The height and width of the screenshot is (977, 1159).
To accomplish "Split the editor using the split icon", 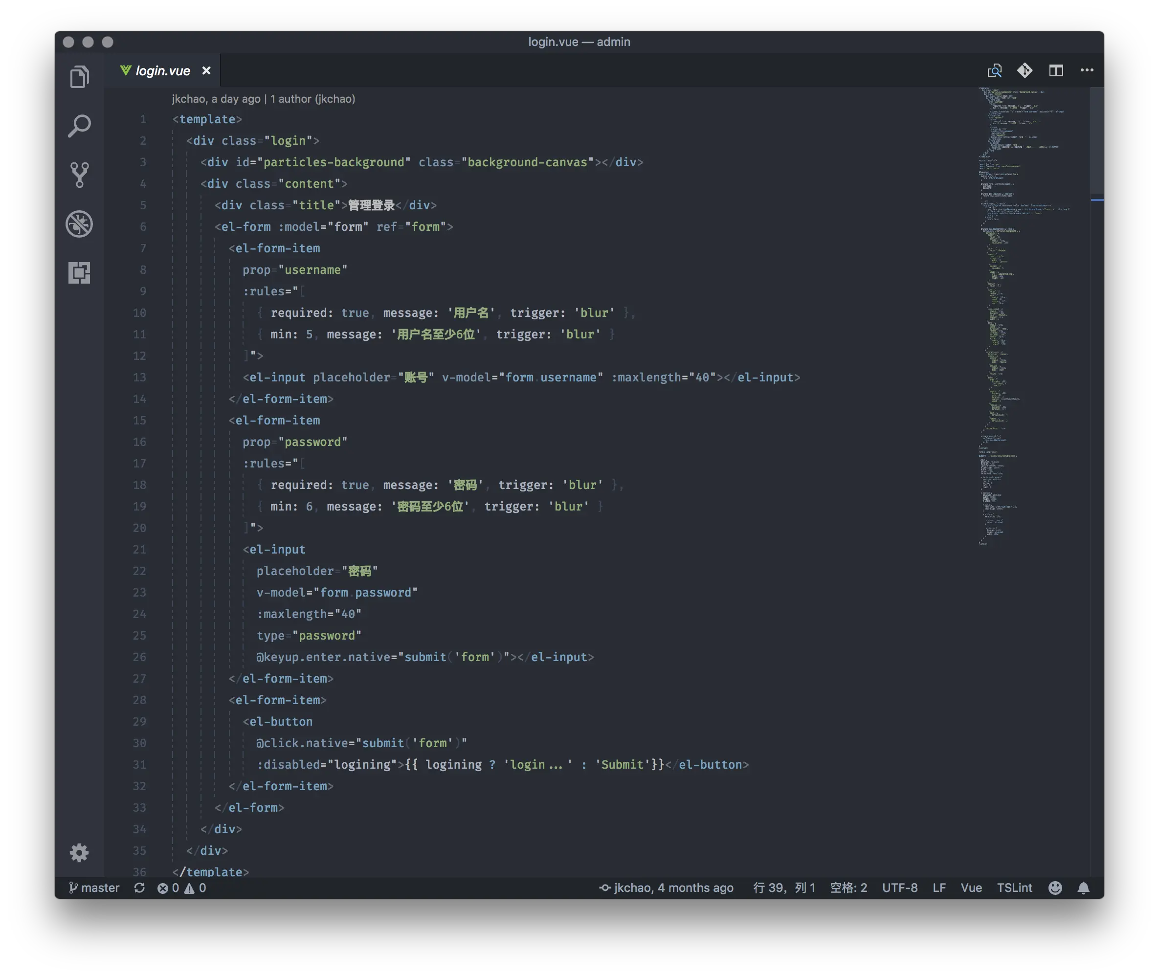I will click(1056, 70).
